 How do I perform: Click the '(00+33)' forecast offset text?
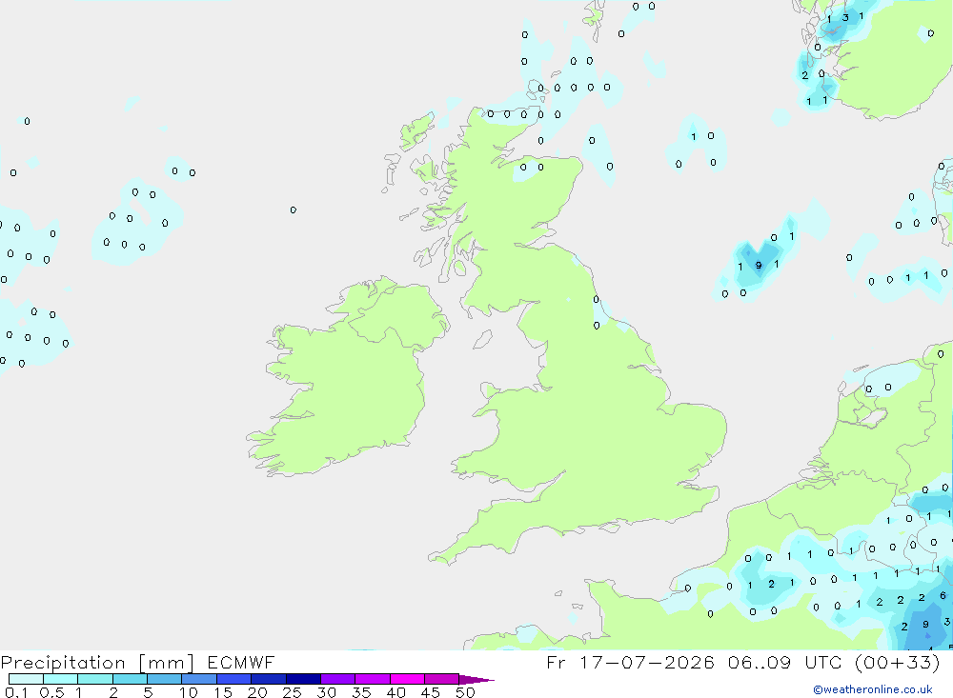coord(897,662)
